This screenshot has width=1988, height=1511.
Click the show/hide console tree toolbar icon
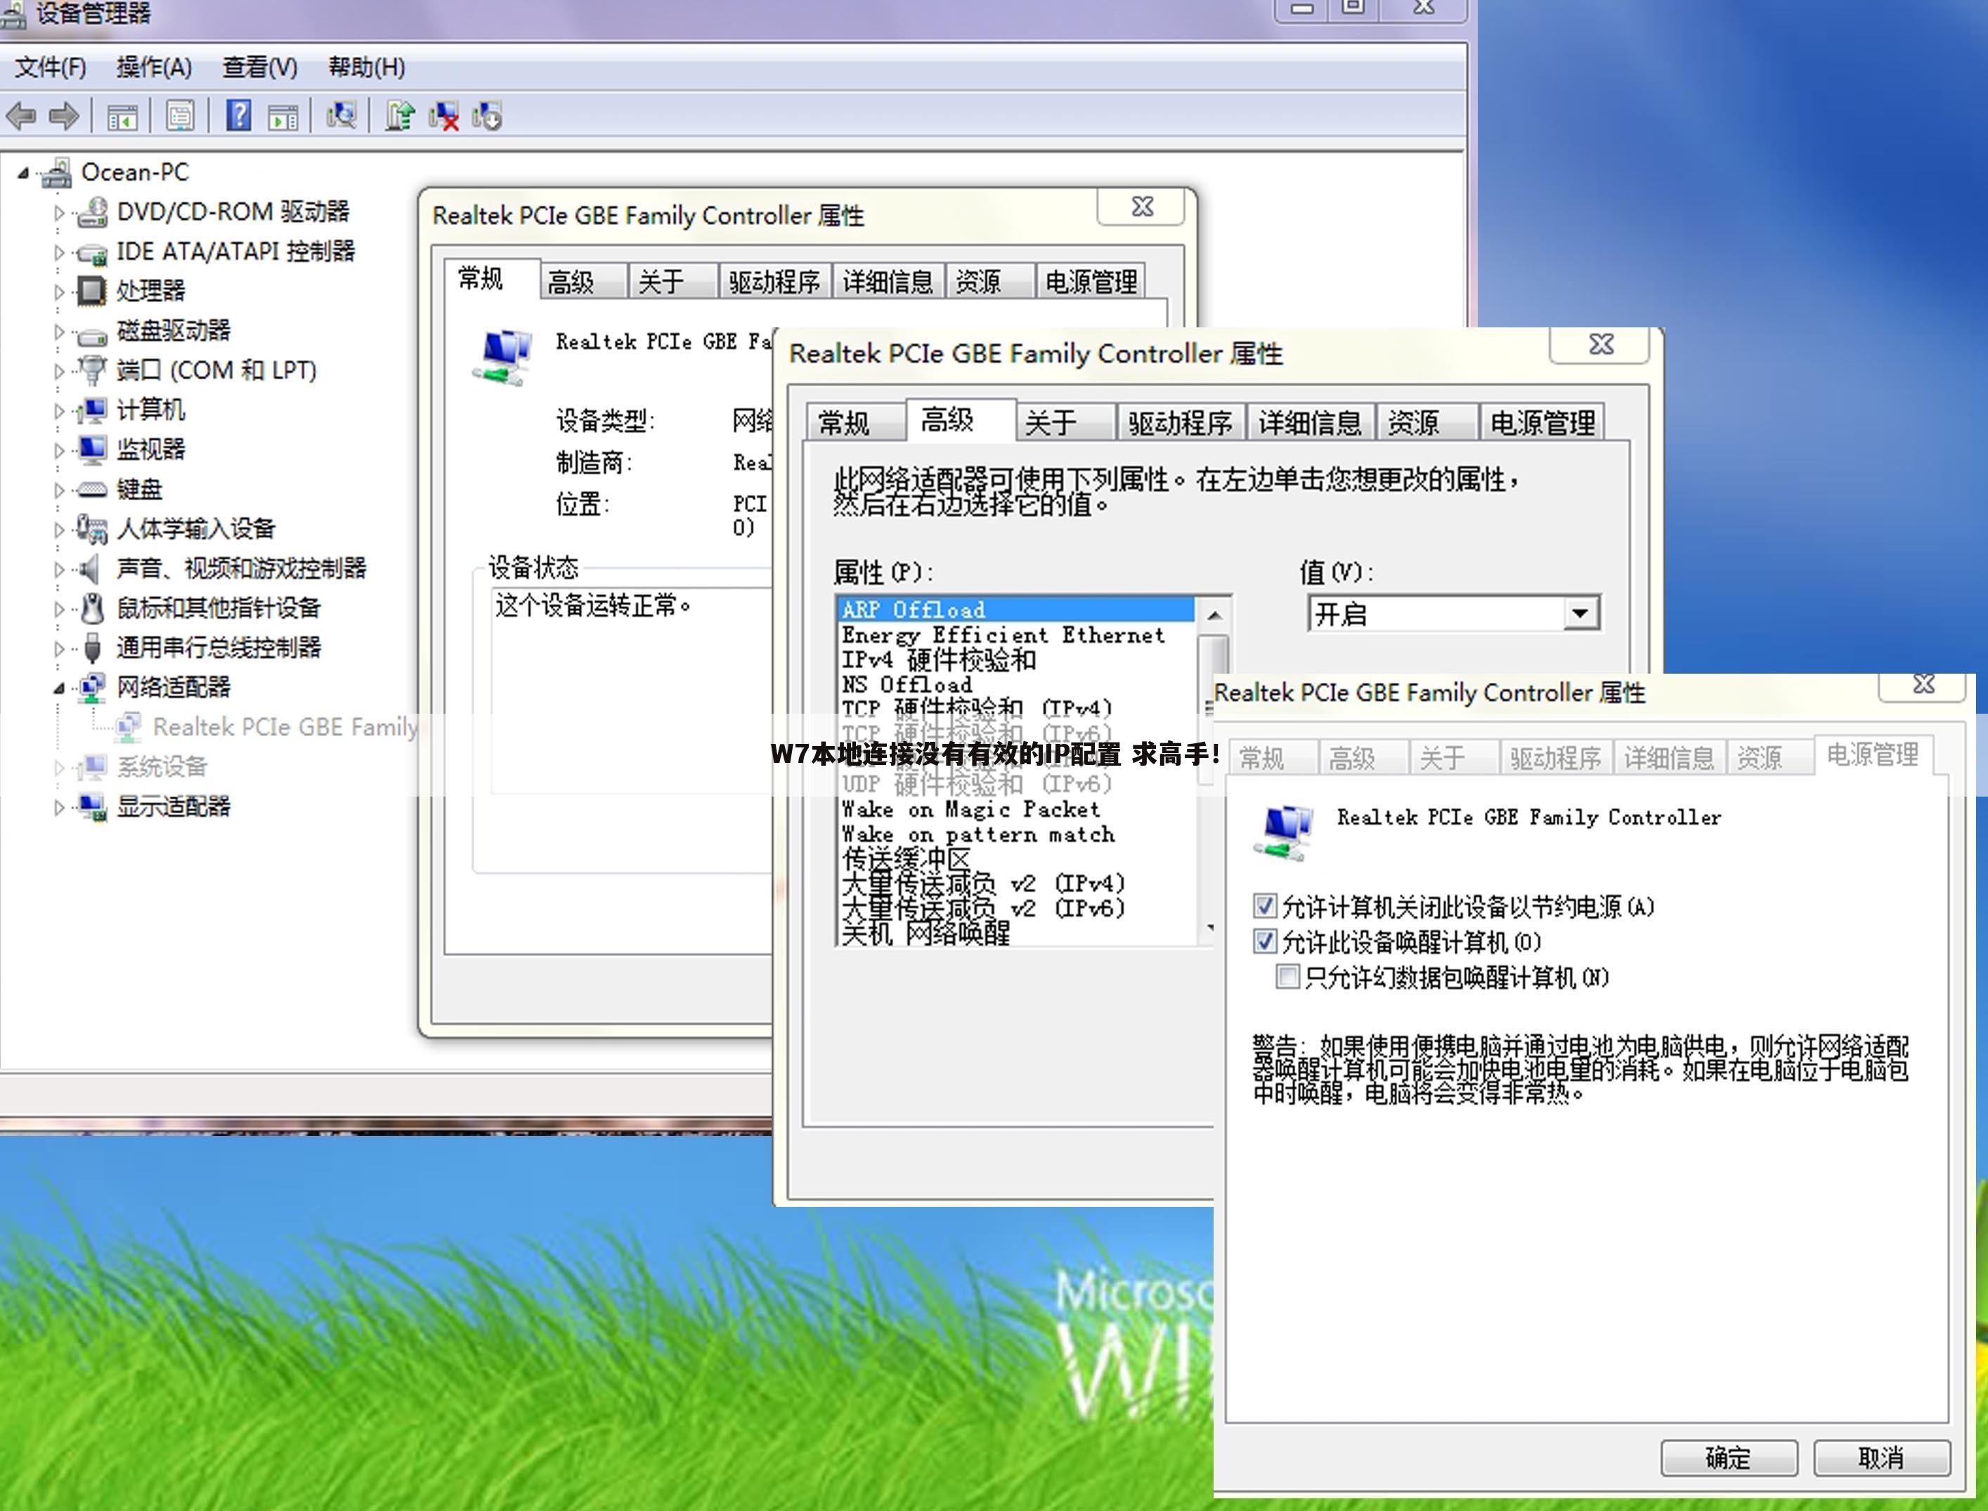[122, 117]
